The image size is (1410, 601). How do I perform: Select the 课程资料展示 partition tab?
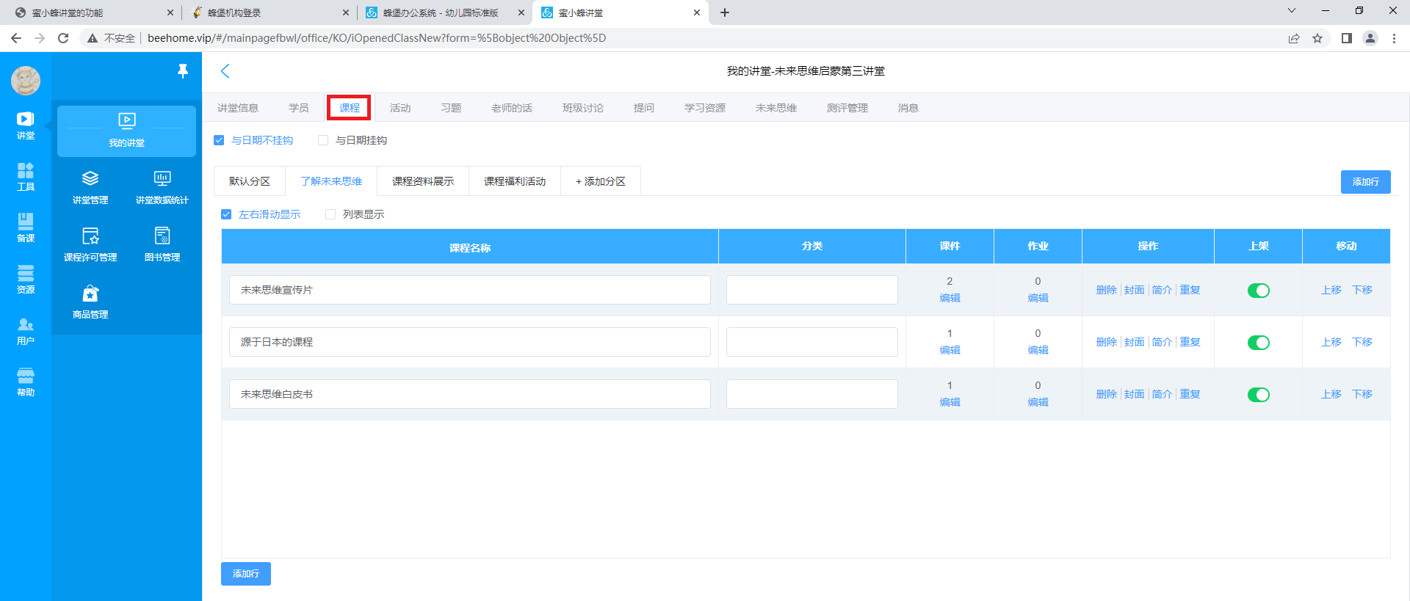(423, 181)
